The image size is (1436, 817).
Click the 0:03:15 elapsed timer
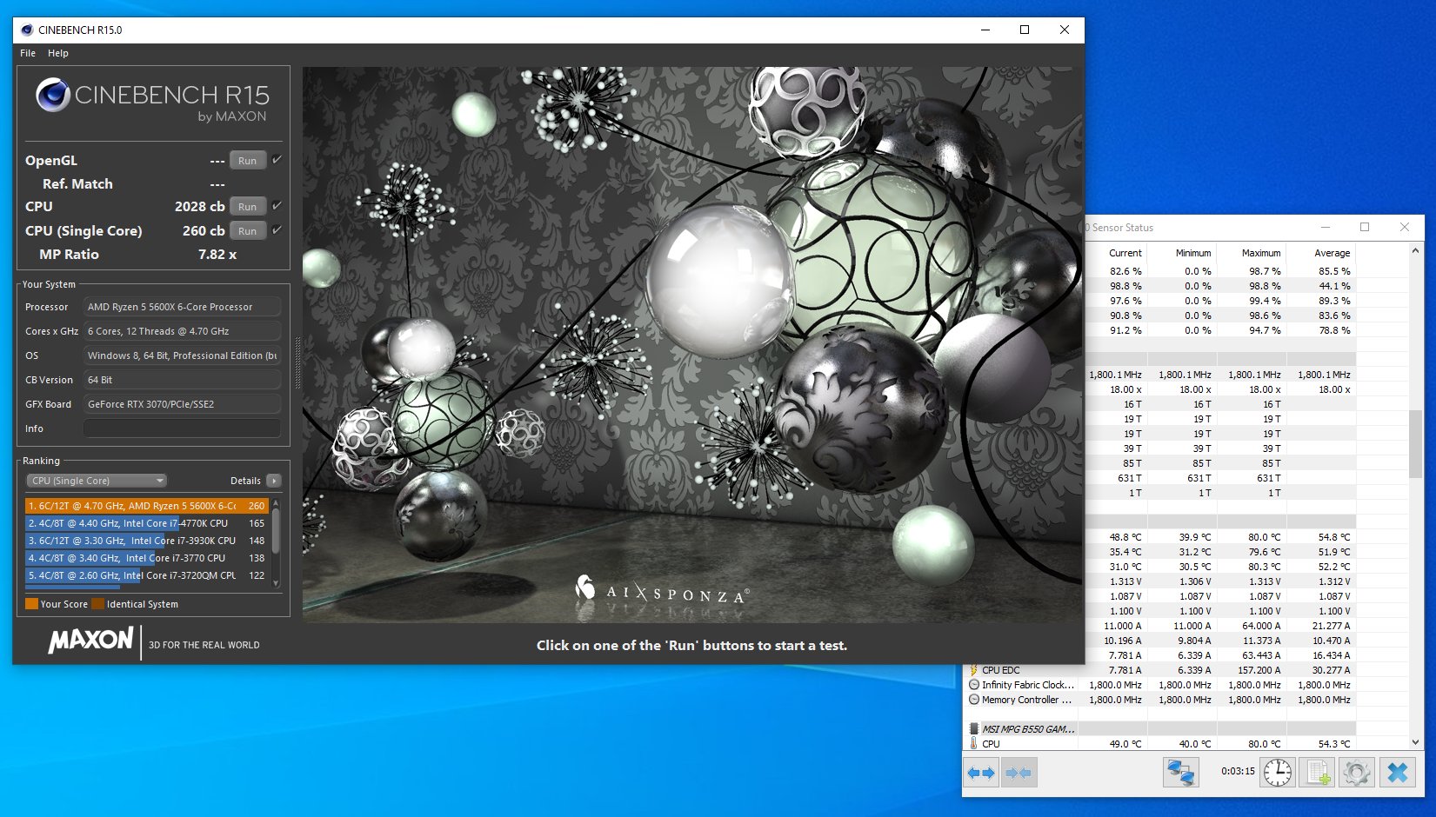1238,771
